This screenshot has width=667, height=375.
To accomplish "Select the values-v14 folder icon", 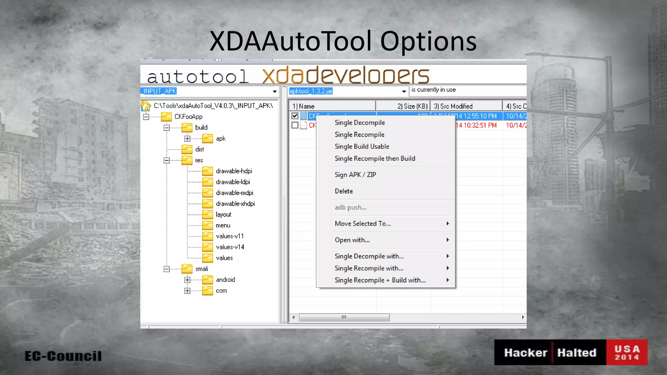I will tap(207, 247).
